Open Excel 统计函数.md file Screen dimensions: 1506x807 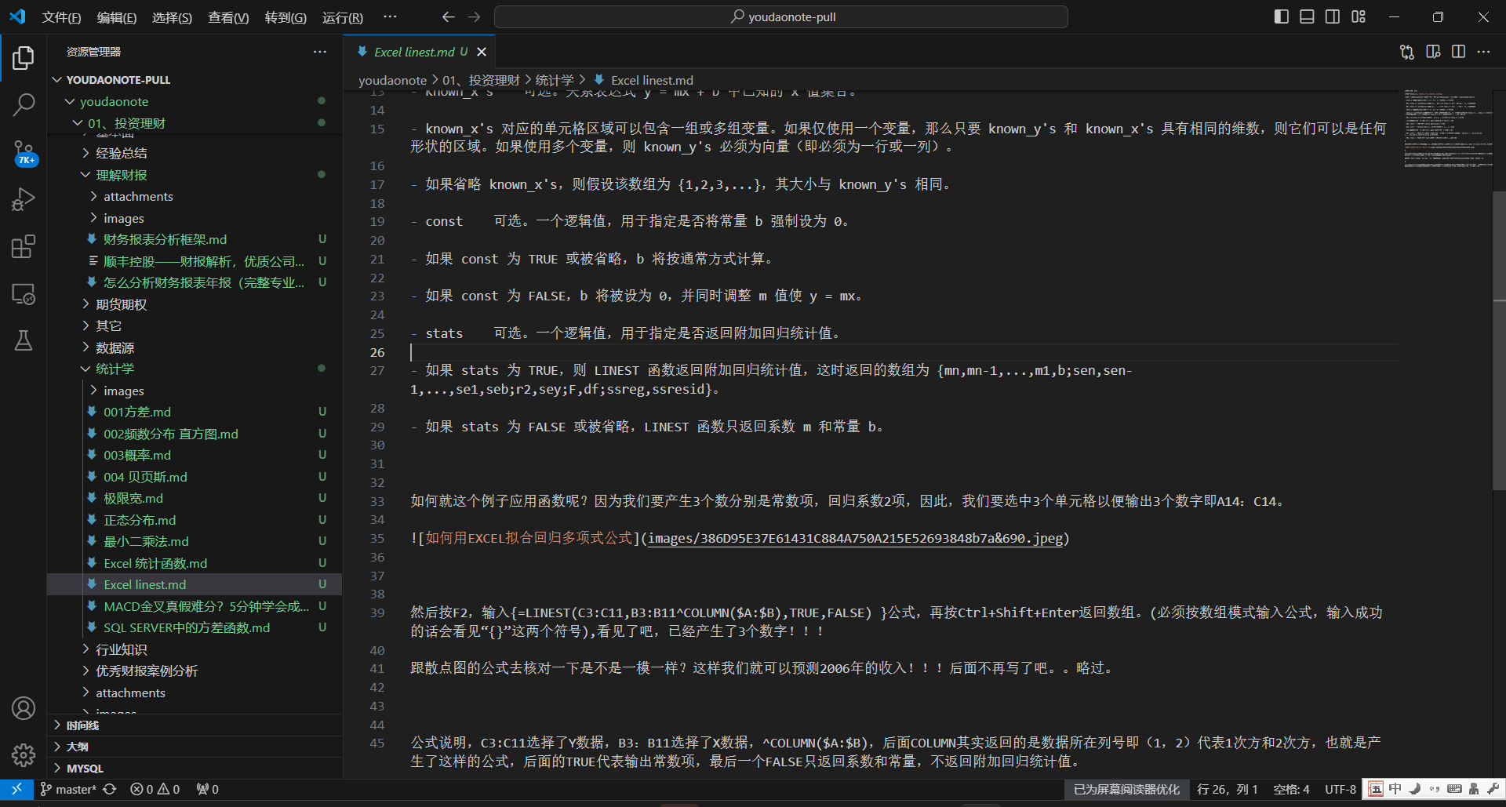195,563
